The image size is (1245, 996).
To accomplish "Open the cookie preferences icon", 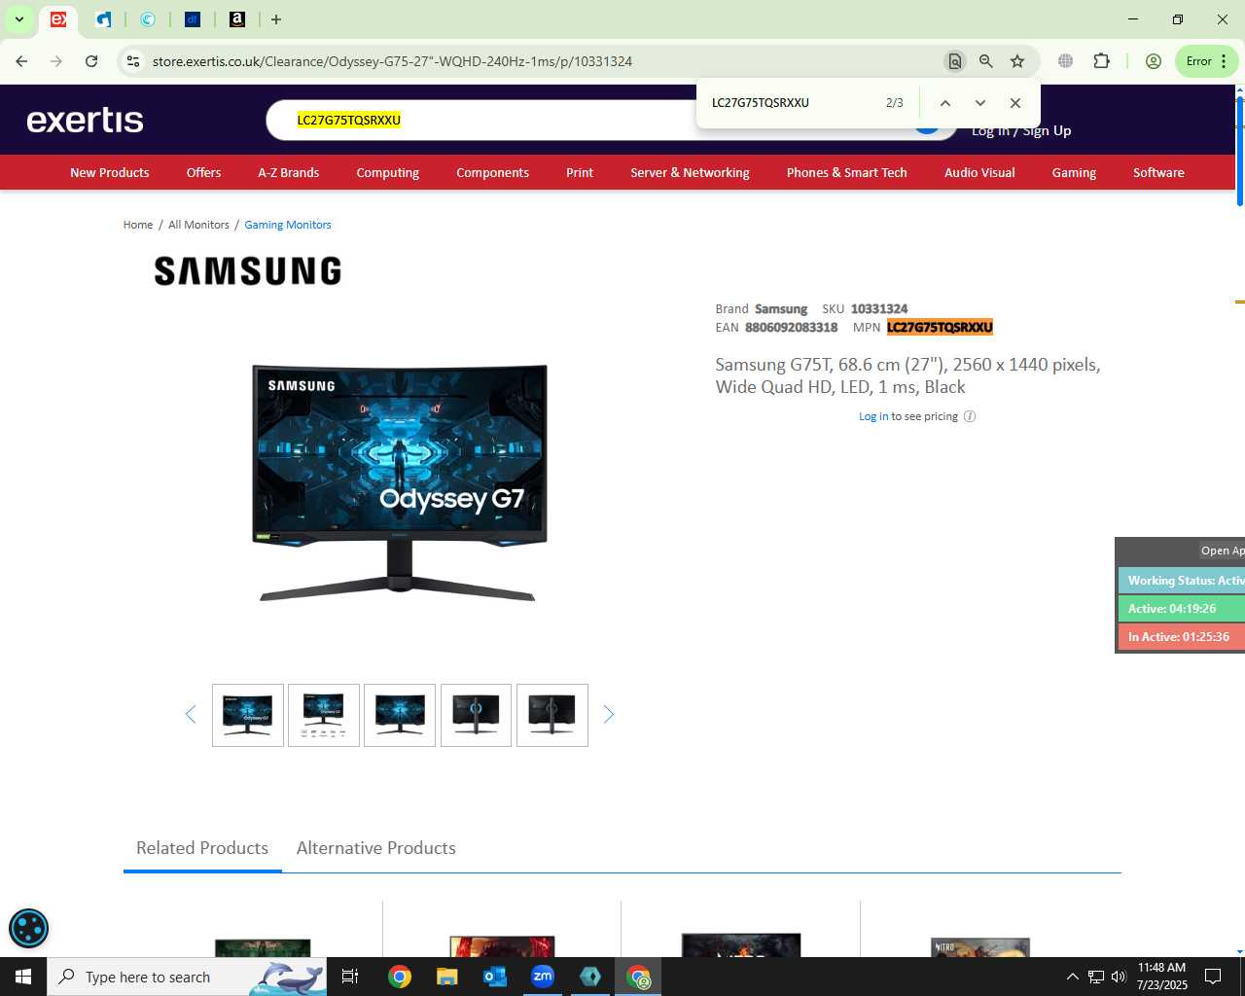I will point(28,928).
